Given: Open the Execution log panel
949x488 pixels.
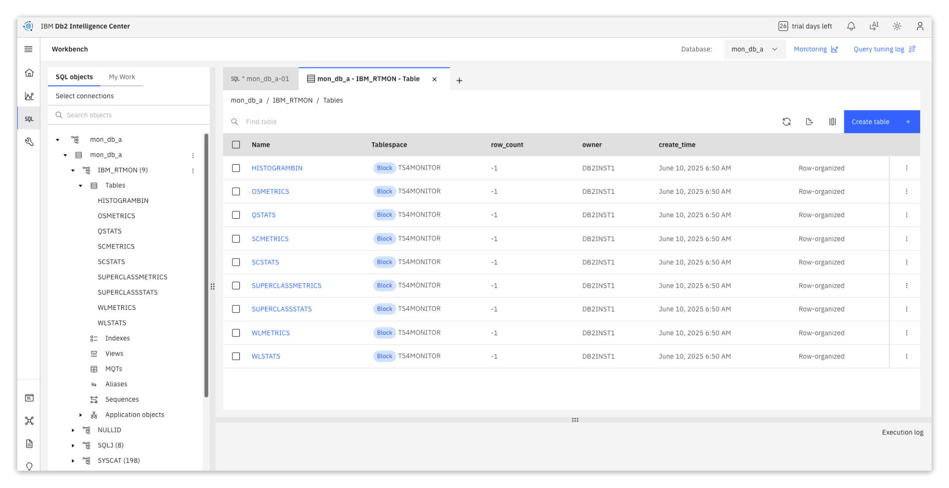Looking at the screenshot, I should [902, 432].
